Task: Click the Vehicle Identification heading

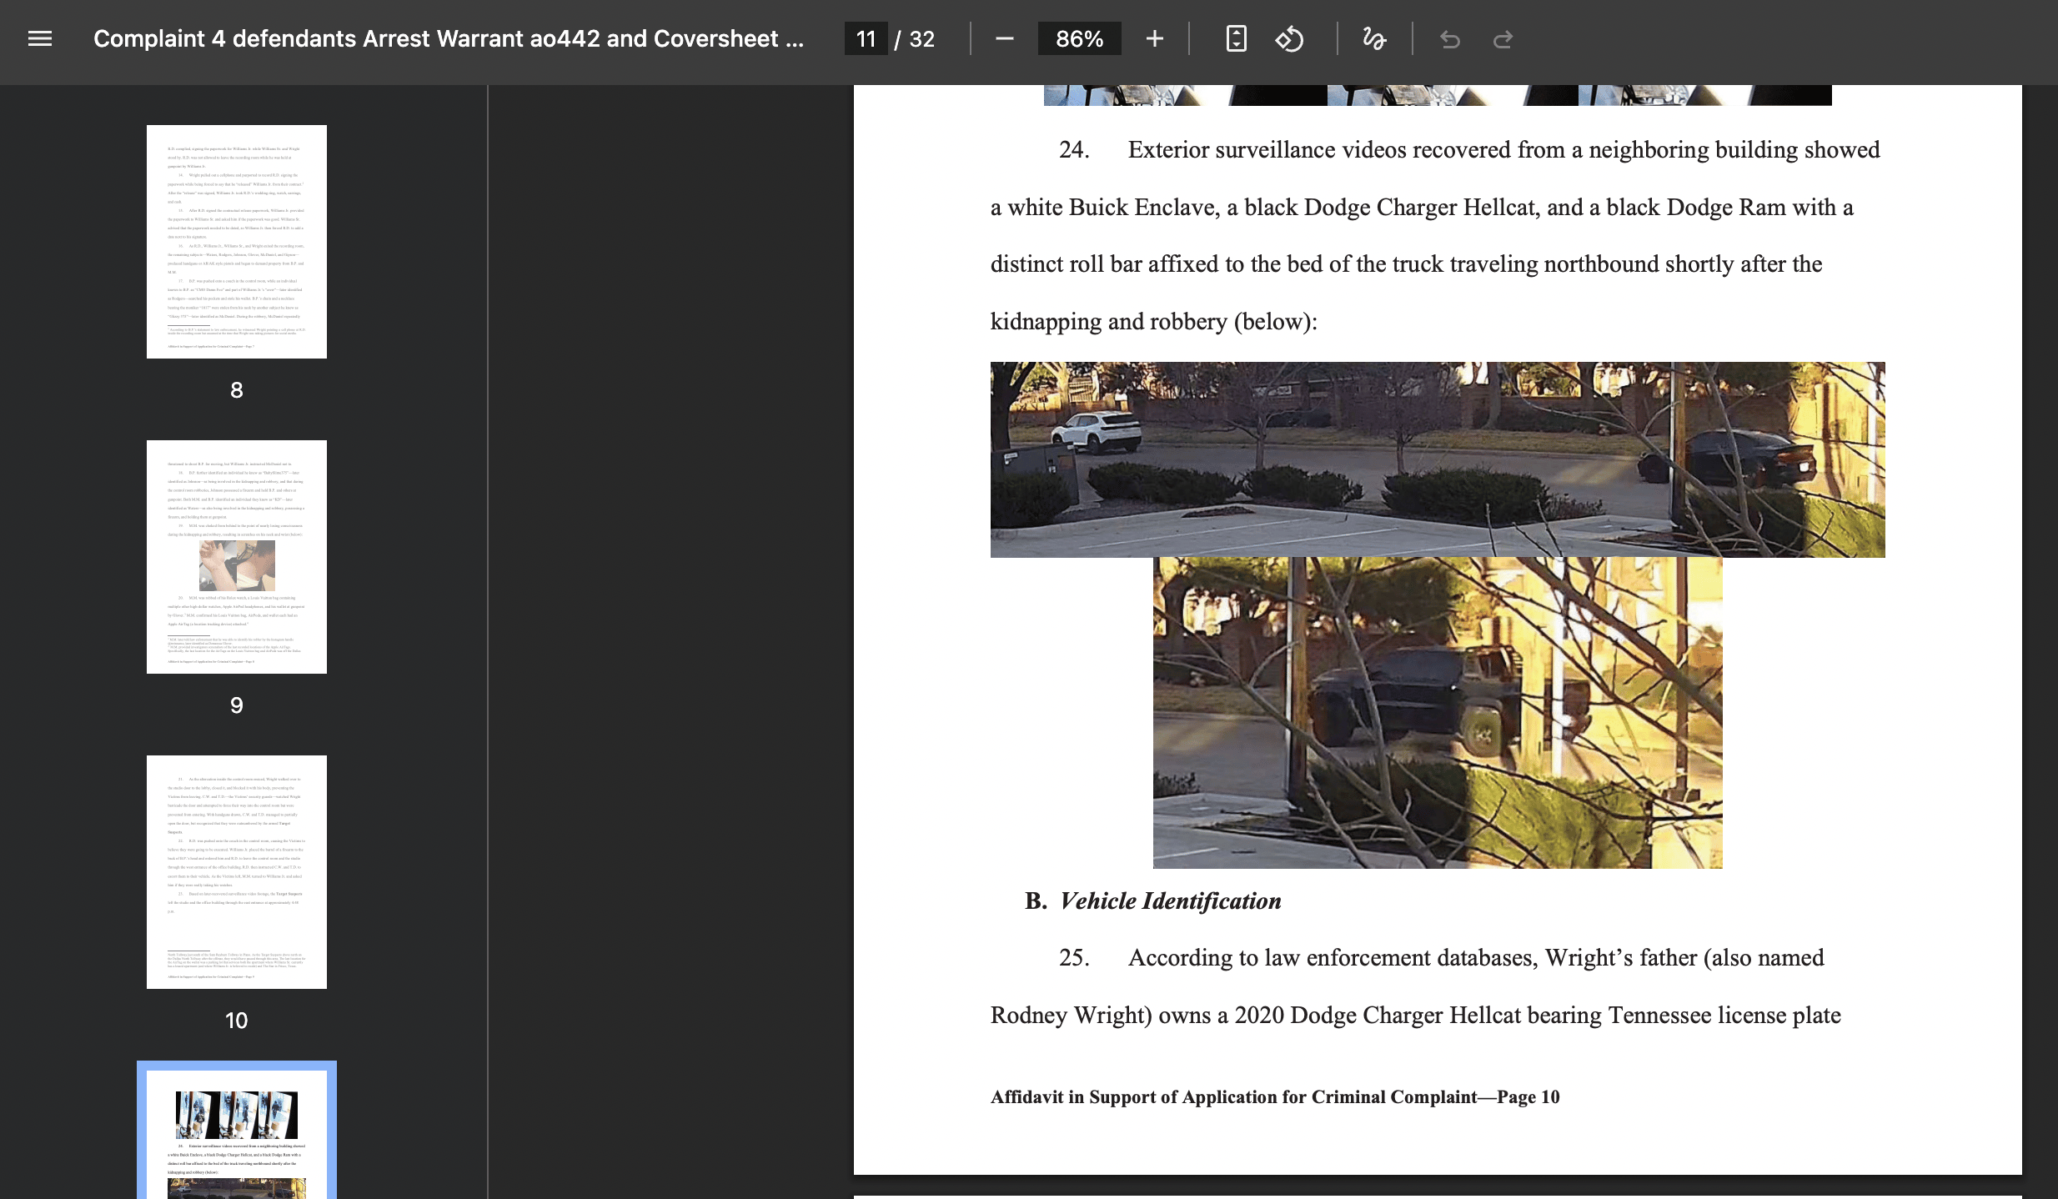Action: 1169,901
